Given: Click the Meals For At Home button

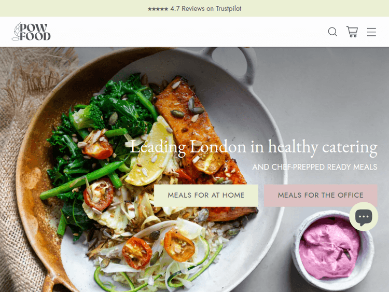Looking at the screenshot, I should coord(206,195).
